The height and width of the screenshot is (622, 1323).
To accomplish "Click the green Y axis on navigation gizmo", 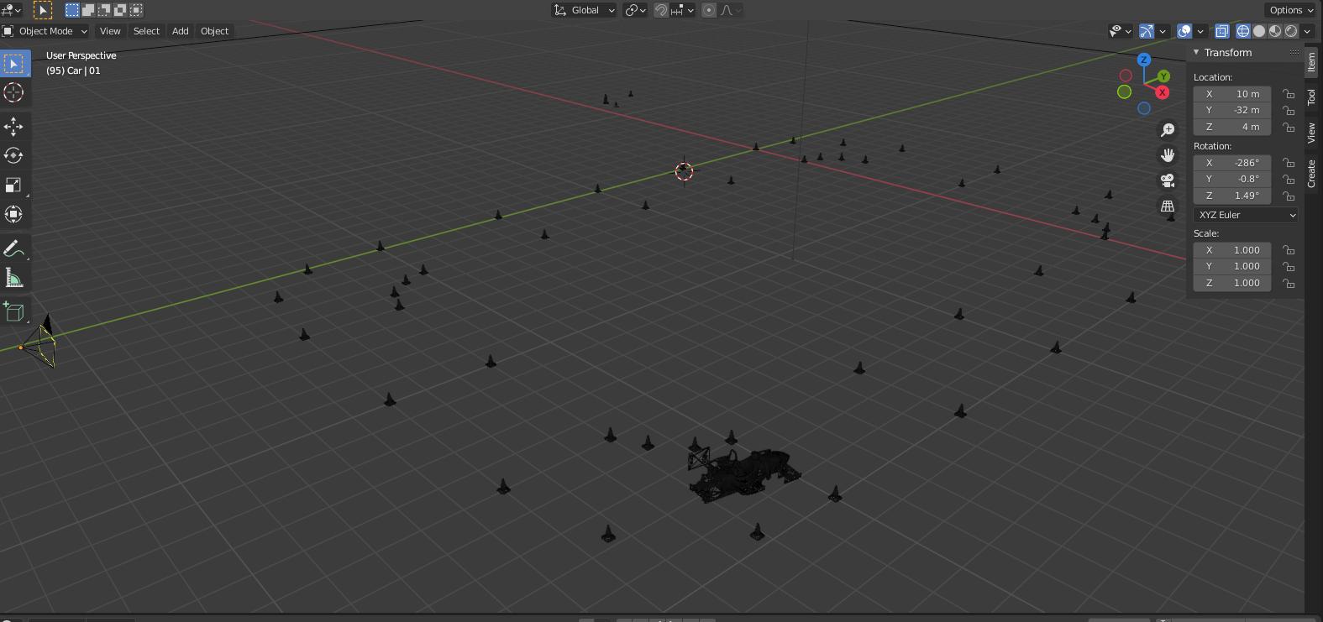I will coord(1163,76).
